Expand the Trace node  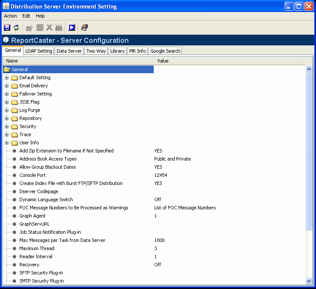pos(6,134)
